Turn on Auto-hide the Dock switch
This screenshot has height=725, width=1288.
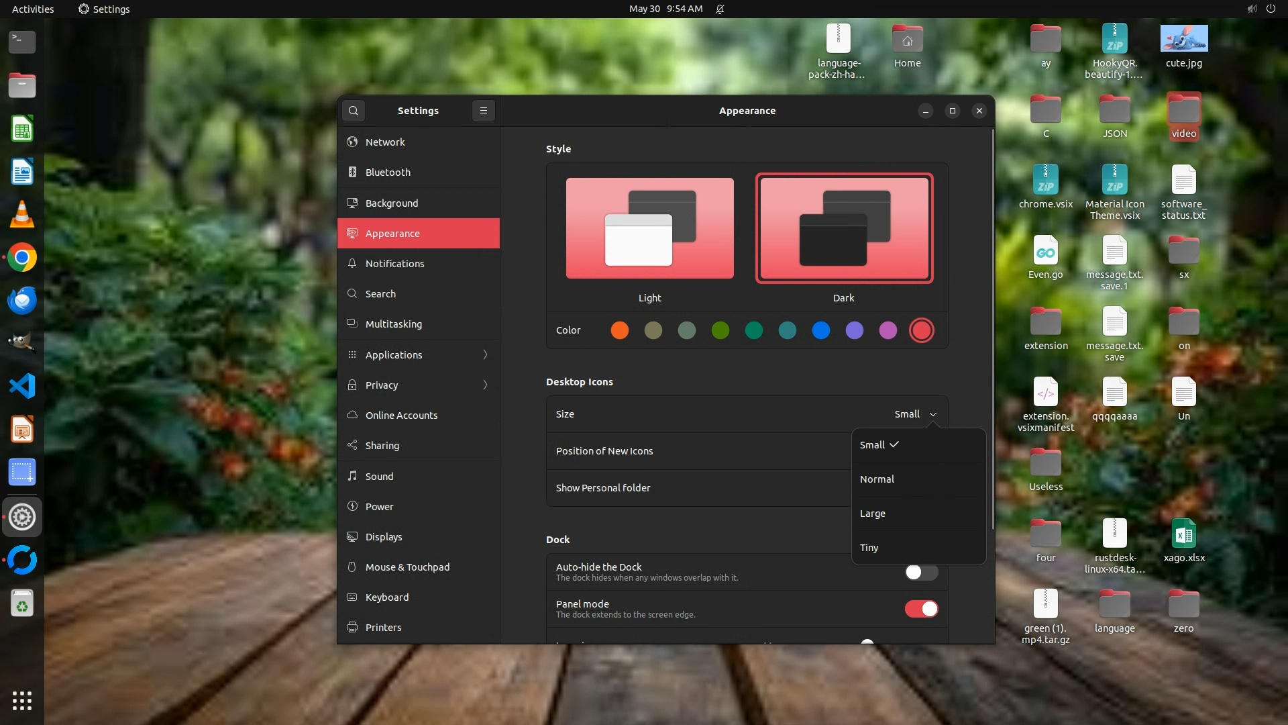coord(920,572)
